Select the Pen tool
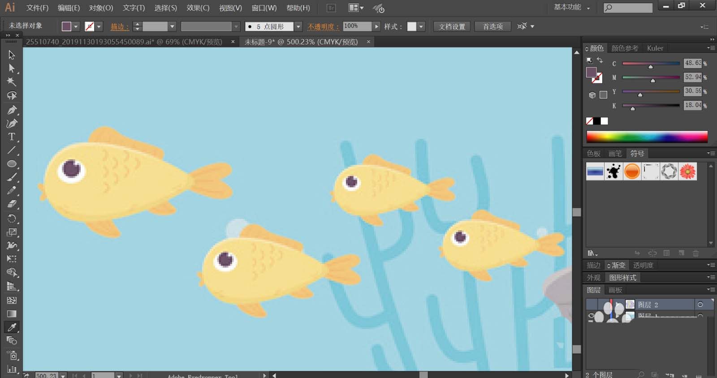717x378 pixels. 12,110
